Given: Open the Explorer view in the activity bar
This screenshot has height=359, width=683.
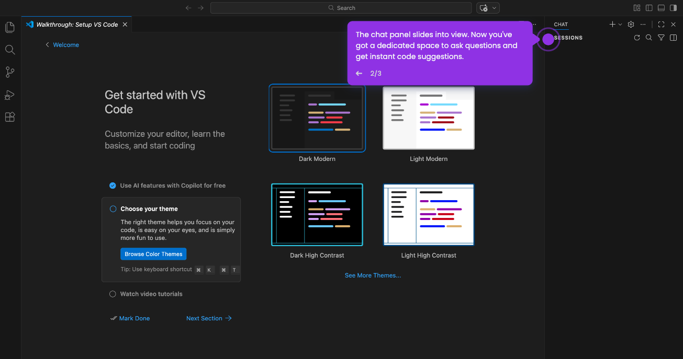Looking at the screenshot, I should (x=9, y=27).
